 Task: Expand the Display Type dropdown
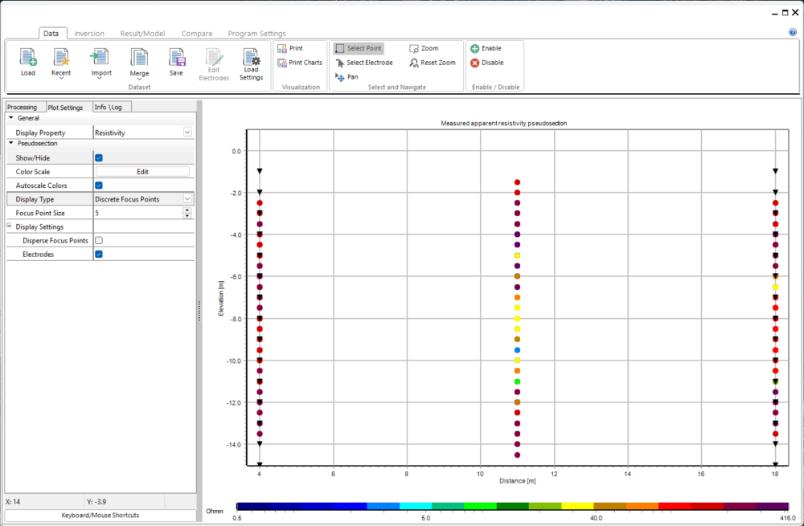pos(187,199)
